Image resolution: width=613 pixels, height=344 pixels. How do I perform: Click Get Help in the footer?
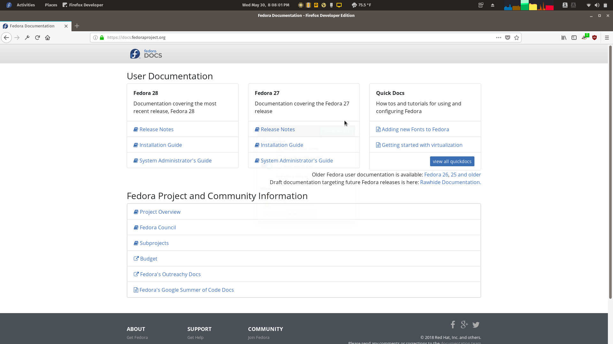click(195, 337)
